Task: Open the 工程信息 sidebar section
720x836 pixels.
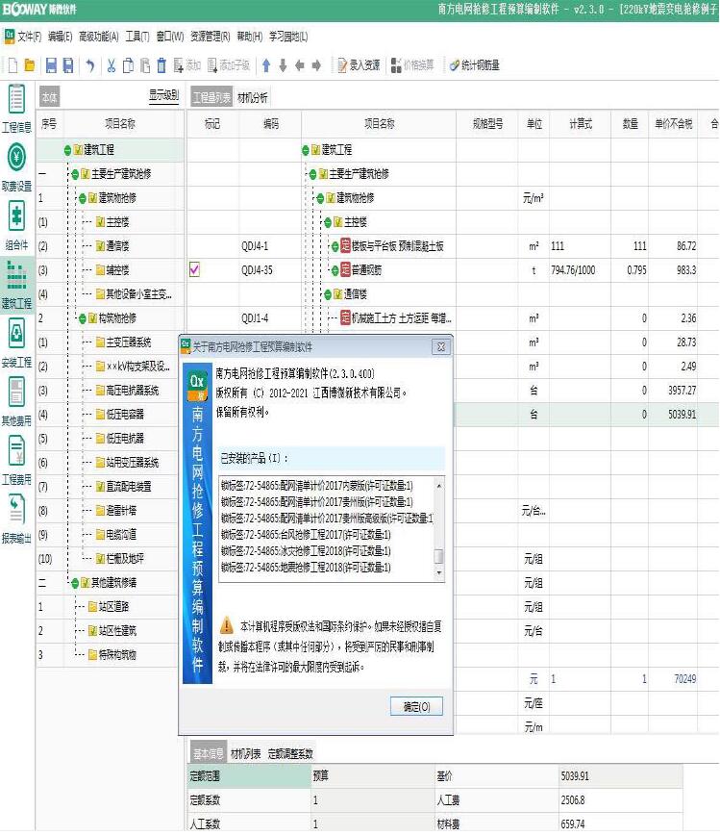Action: pyautogui.click(x=16, y=110)
